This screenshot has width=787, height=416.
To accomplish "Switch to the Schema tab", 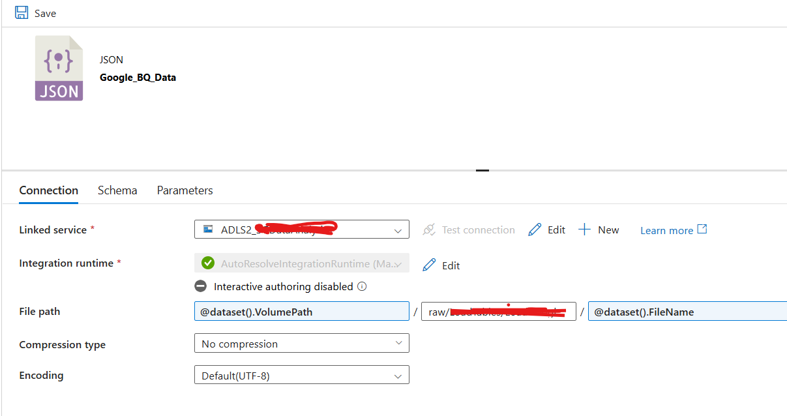I will (x=117, y=190).
